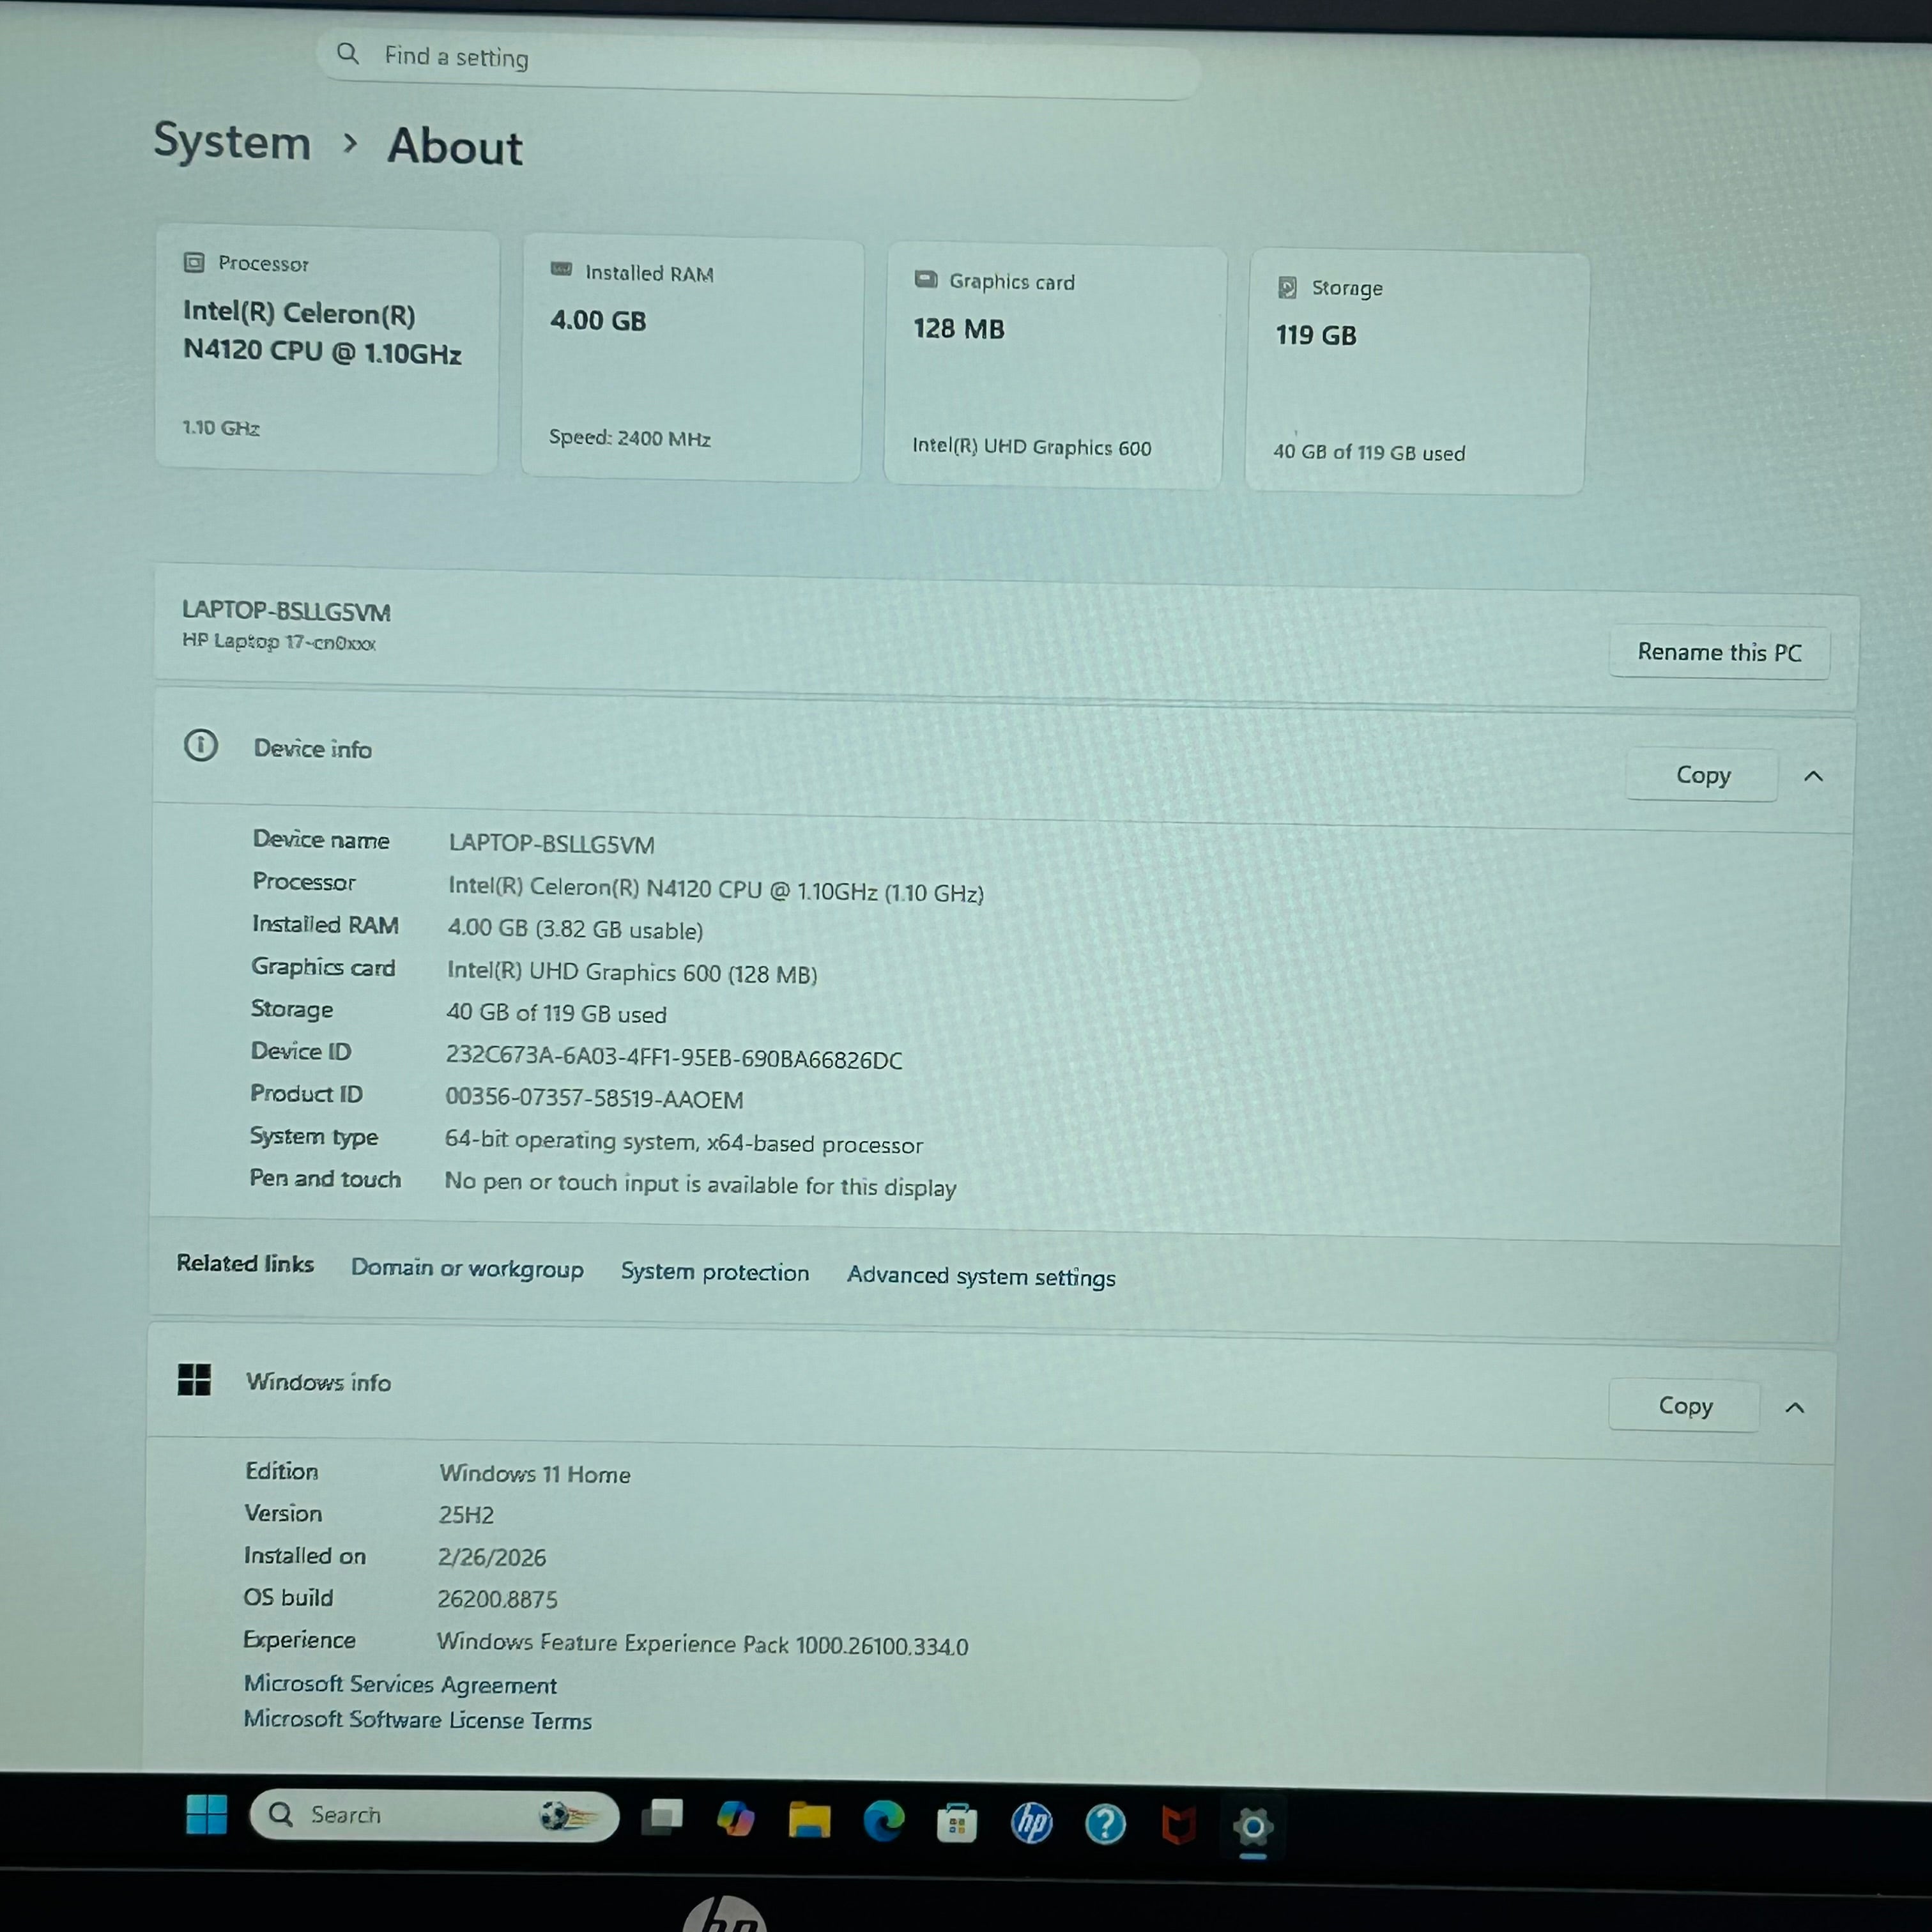This screenshot has width=1932, height=1932.
Task: Select the device name LAPTOP-BSLLG5VM row value
Action: click(552, 844)
